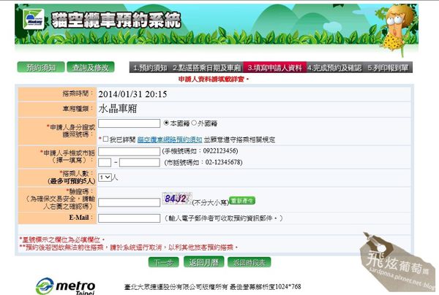Select step 2.點選搭乘日期及車廂 tab
The height and width of the screenshot is (295, 439).
click(x=207, y=68)
